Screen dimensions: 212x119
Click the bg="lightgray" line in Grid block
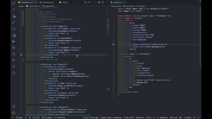(140, 40)
